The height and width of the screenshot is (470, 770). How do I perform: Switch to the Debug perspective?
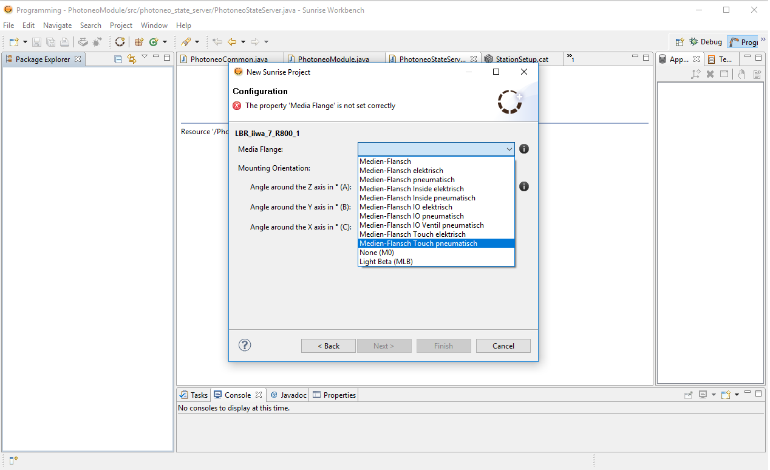[x=706, y=42]
